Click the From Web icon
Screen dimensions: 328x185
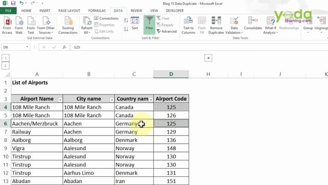click(19, 25)
